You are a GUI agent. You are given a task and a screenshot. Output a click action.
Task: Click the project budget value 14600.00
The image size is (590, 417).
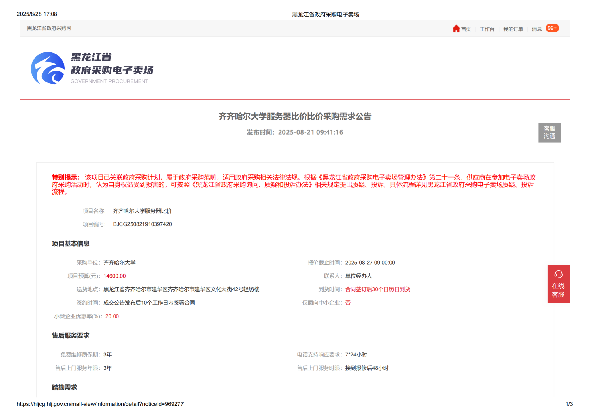[x=115, y=276]
